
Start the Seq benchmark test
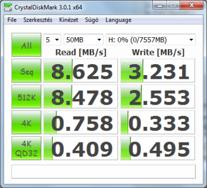(x=26, y=70)
